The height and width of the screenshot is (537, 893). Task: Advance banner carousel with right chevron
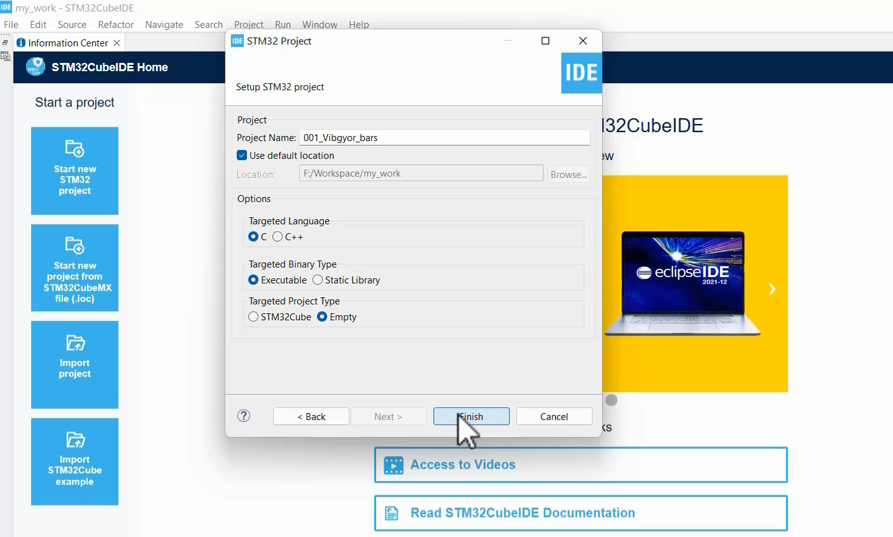(x=771, y=289)
